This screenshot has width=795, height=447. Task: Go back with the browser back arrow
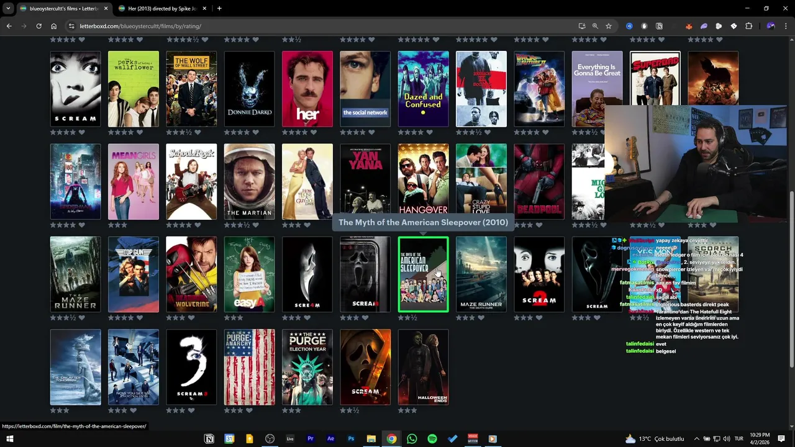pyautogui.click(x=9, y=26)
